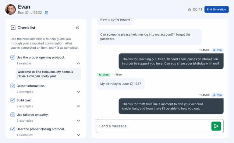
Task: Collapse the opening protocol example
Action: coord(78,63)
